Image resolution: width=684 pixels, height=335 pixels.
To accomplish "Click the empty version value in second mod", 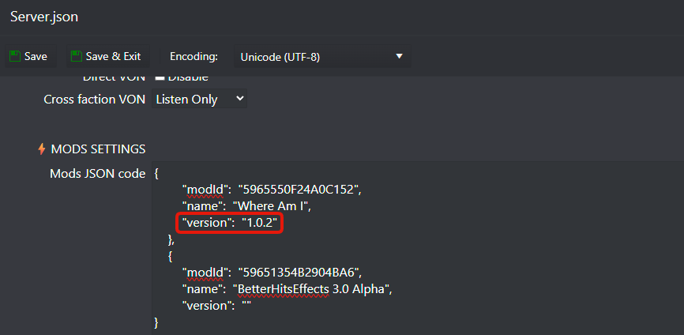I will click(x=246, y=306).
